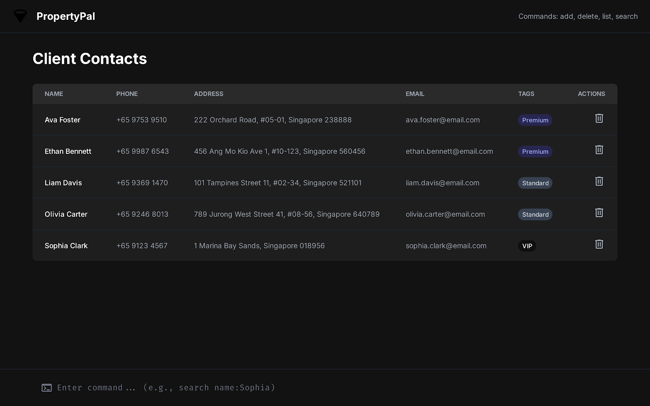The height and width of the screenshot is (406, 650).
Task: Click the Phone column header
Action: point(127,94)
